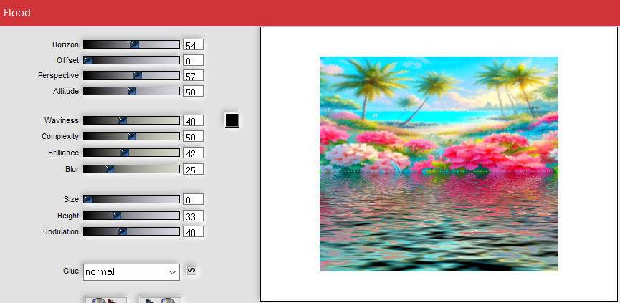
Task: Click the sphere button with blue arrow
Action: (x=160, y=300)
